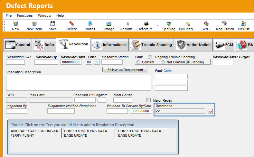The image size is (254, 157).
Task: Select the Pending fault radio button
Action: (188, 62)
